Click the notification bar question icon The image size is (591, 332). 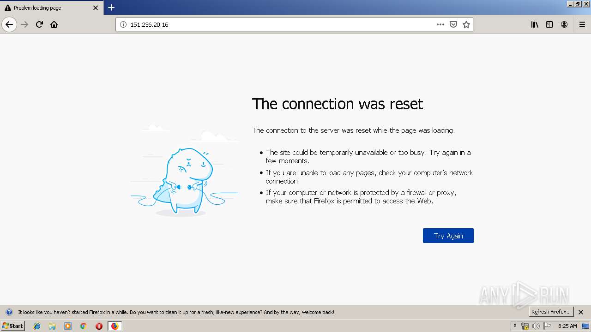pos(9,312)
